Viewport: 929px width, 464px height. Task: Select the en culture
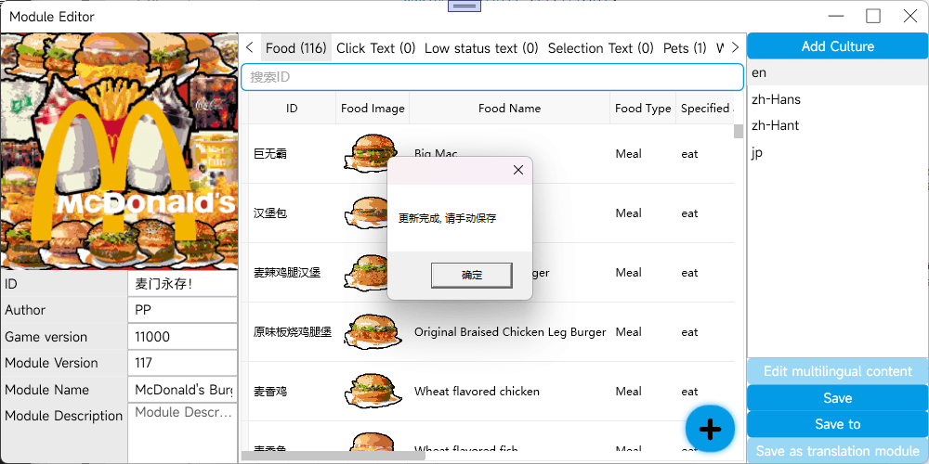pyautogui.click(x=838, y=72)
